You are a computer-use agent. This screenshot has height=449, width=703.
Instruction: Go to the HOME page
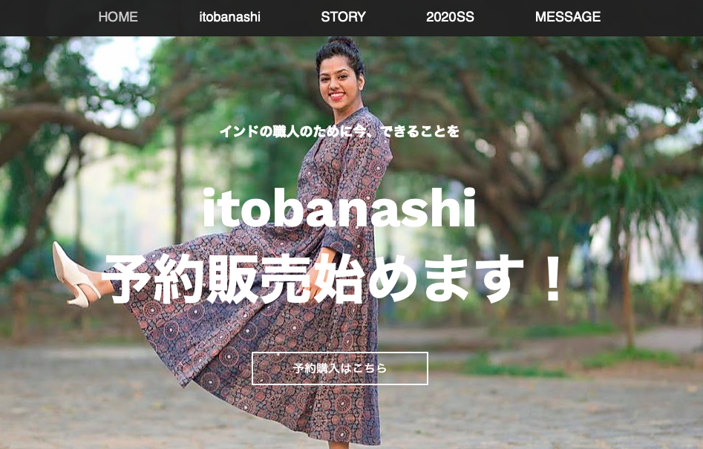(118, 17)
